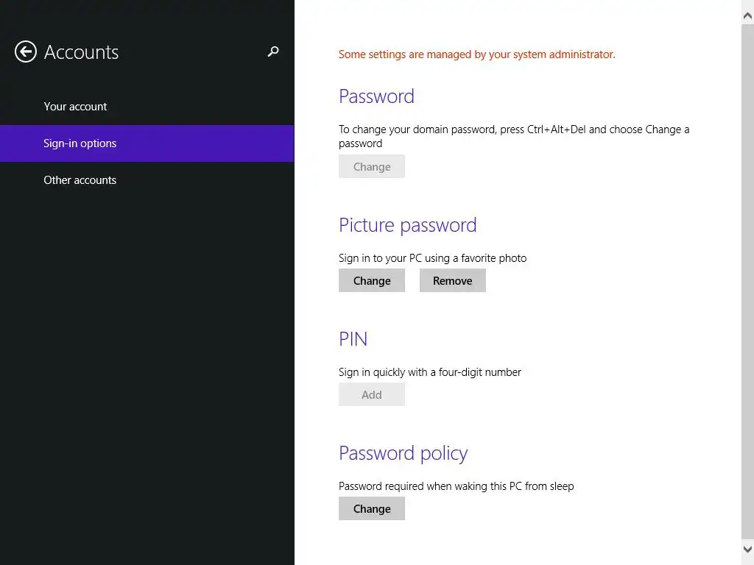This screenshot has height=565, width=754.
Task: Change the picture password
Action: [x=372, y=281]
